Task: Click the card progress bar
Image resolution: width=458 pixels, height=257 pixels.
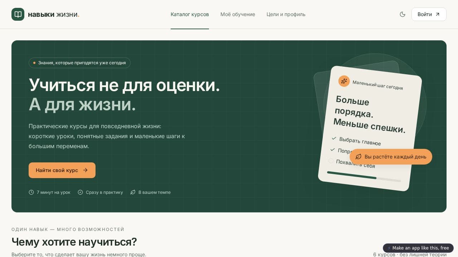Action: pos(364,177)
